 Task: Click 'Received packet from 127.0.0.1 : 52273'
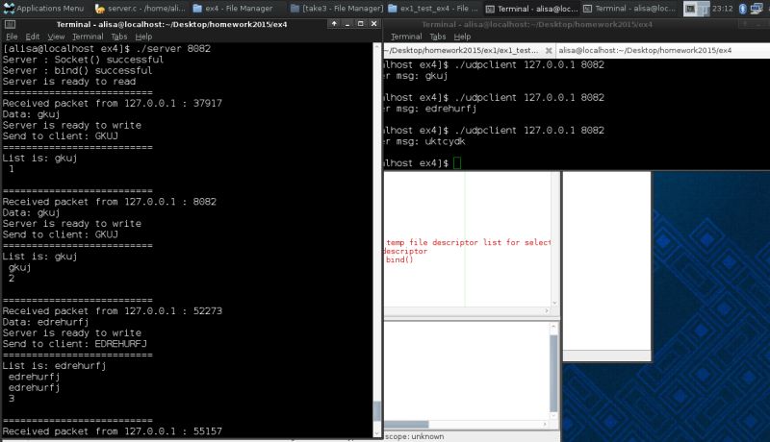coord(112,311)
